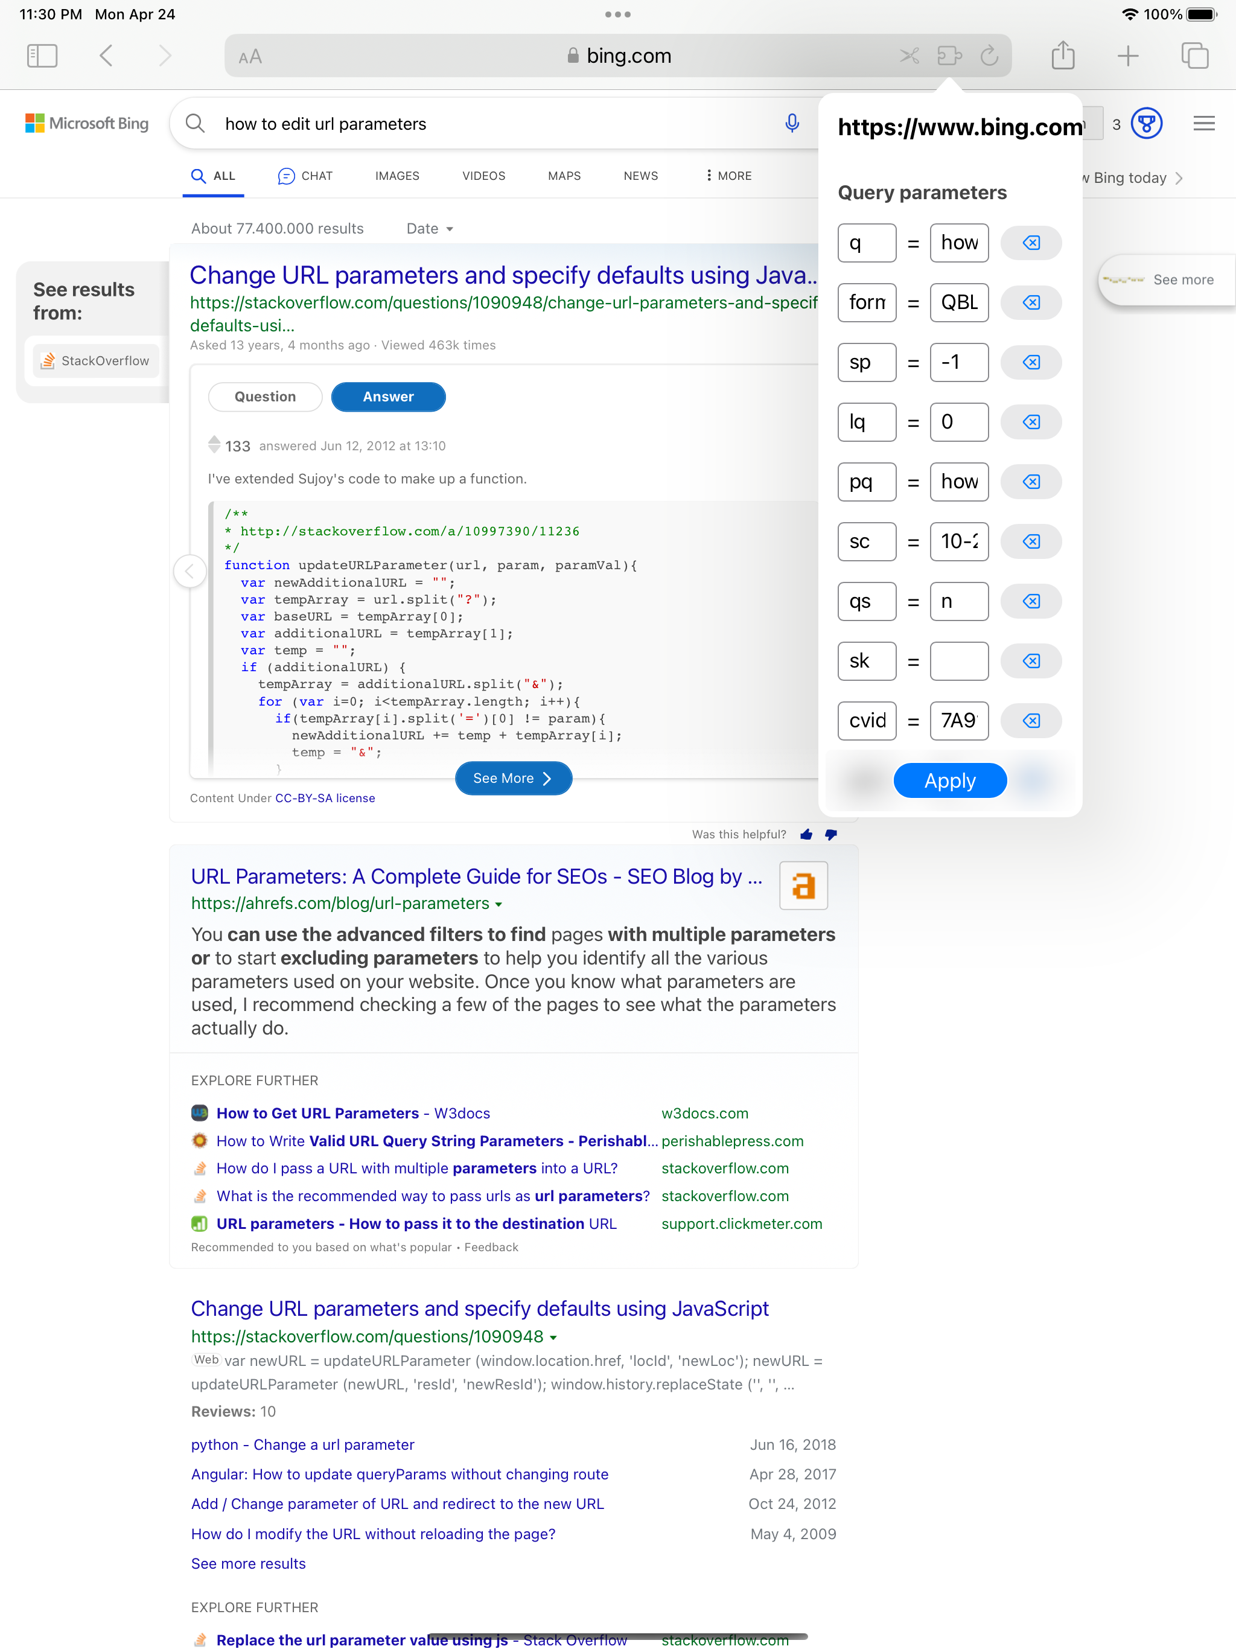
Task: Start voice search with microphone icon
Action: (792, 123)
